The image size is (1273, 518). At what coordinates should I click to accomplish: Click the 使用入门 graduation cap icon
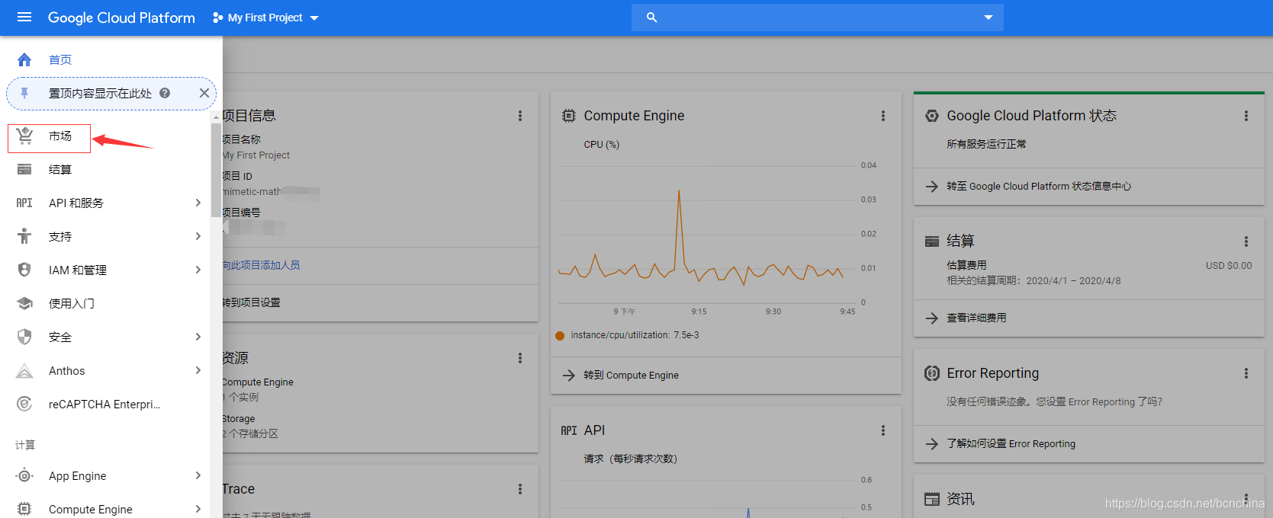click(24, 303)
